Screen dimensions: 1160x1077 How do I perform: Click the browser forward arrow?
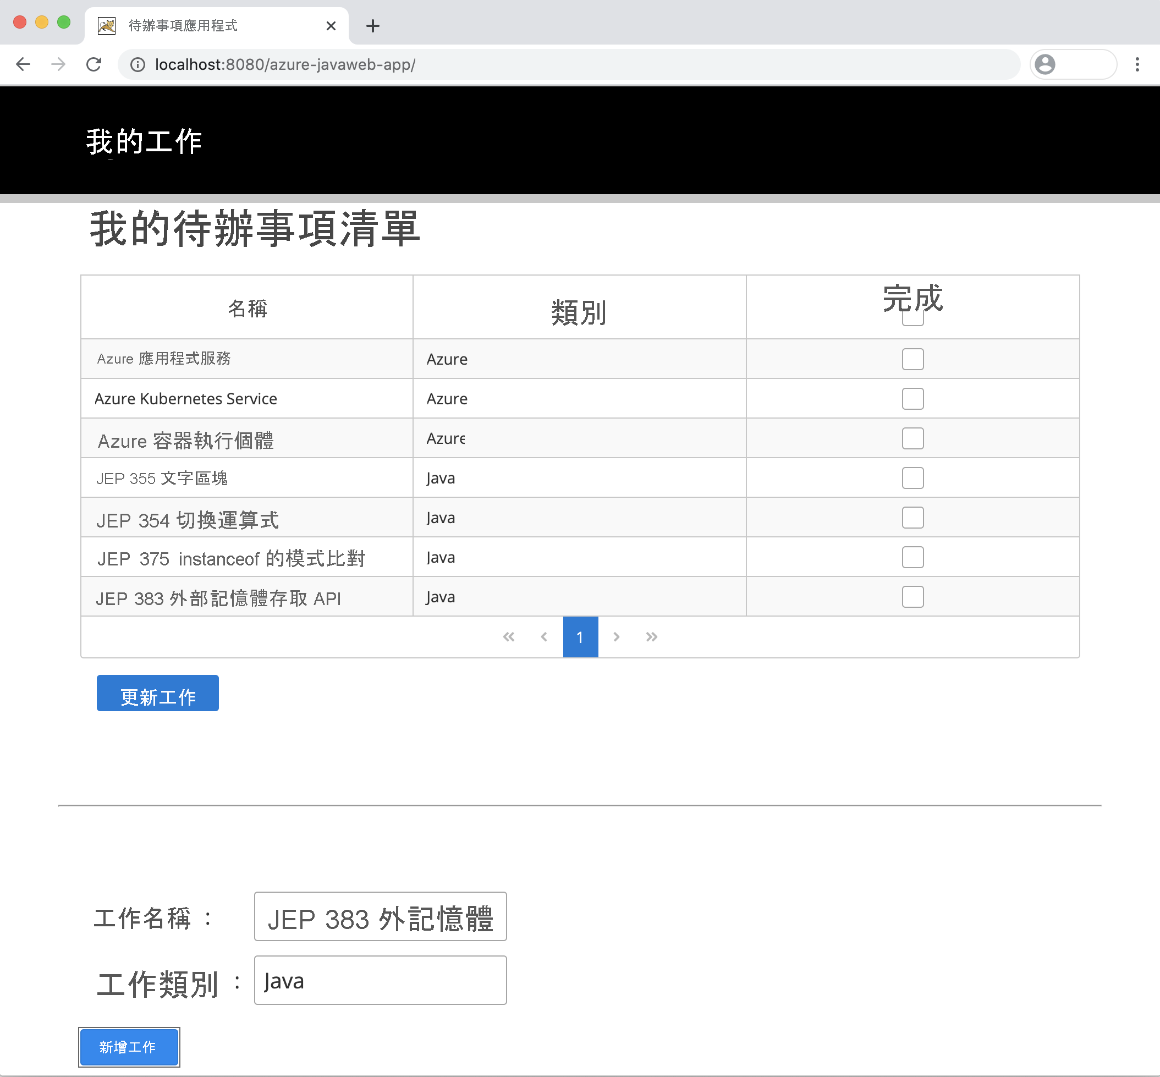(58, 64)
